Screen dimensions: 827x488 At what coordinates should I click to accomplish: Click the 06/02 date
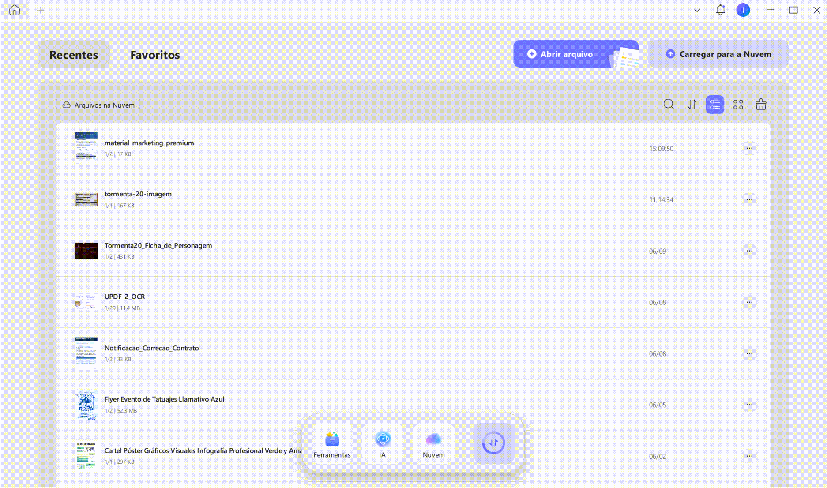tap(658, 456)
